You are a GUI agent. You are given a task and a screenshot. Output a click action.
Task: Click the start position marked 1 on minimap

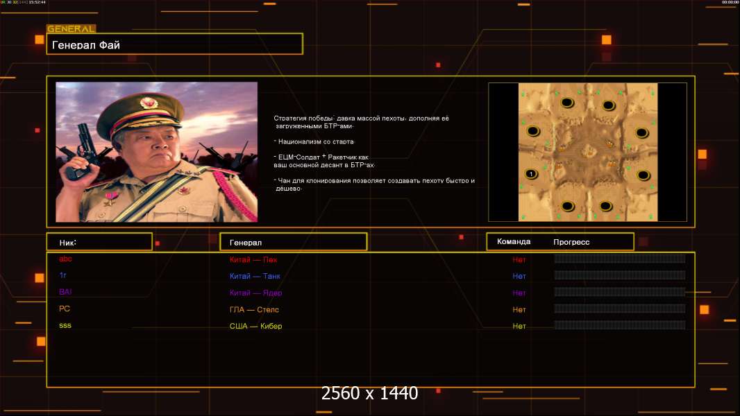[531, 173]
